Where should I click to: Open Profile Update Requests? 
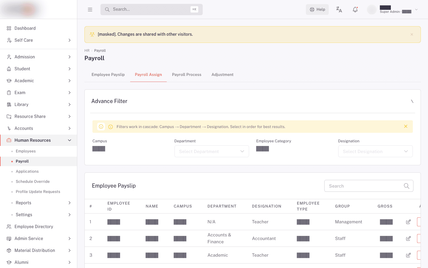coord(39,192)
